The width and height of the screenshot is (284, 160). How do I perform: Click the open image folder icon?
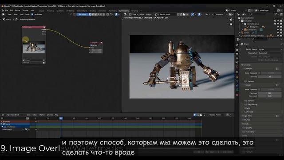click(184, 14)
